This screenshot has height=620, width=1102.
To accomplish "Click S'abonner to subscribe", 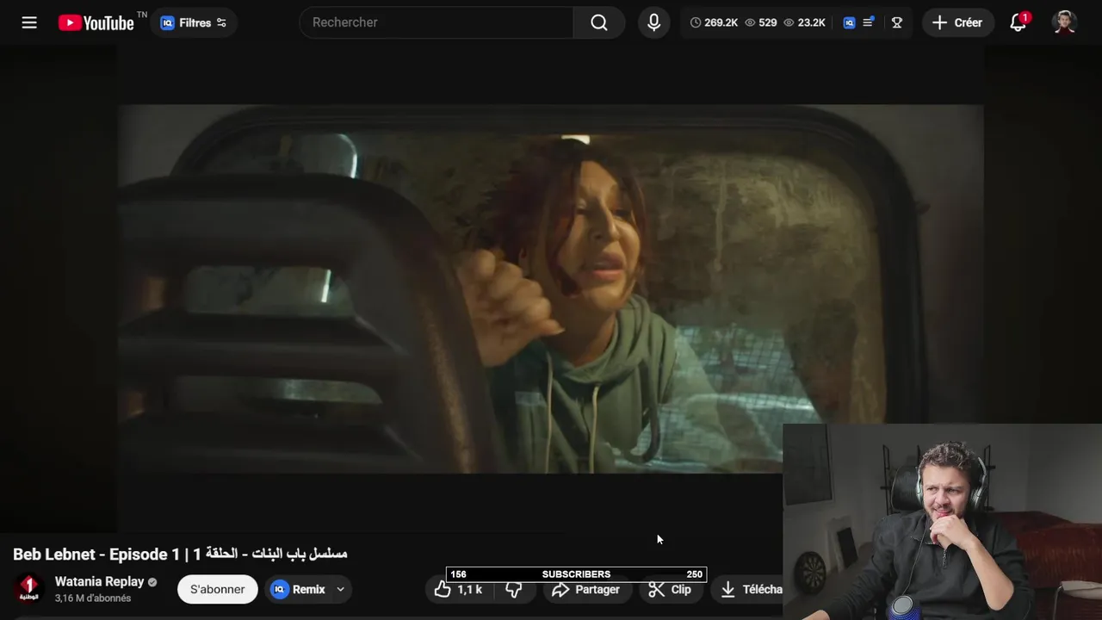I will [217, 589].
